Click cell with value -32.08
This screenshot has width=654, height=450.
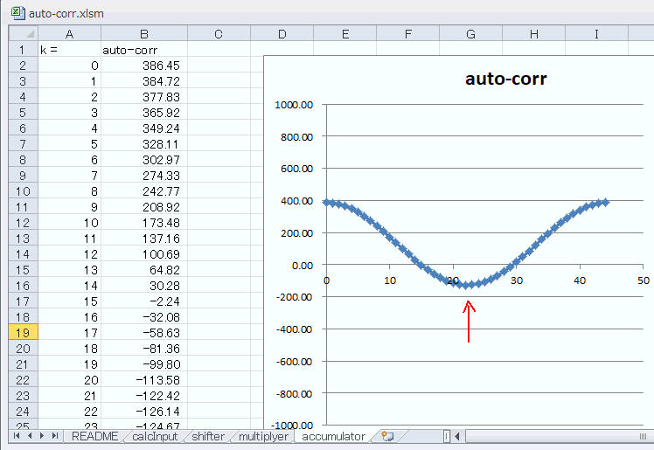click(144, 316)
